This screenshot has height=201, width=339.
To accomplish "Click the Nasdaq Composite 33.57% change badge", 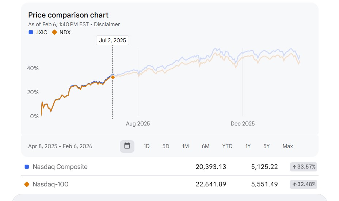I will coord(304,167).
